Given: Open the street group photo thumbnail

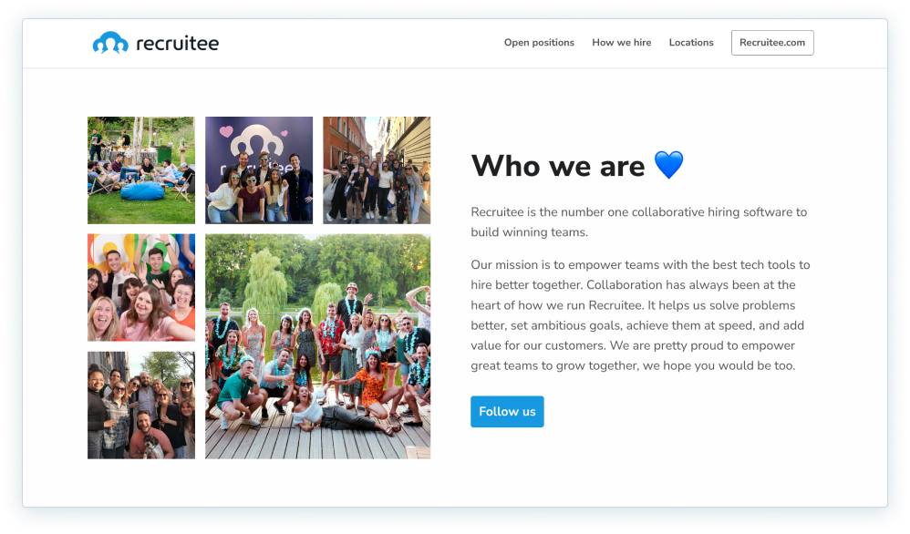Looking at the screenshot, I should click(x=376, y=169).
